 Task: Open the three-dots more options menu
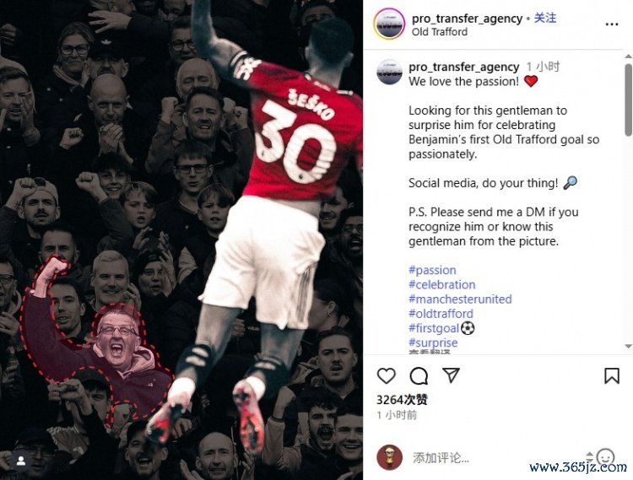click(x=612, y=24)
